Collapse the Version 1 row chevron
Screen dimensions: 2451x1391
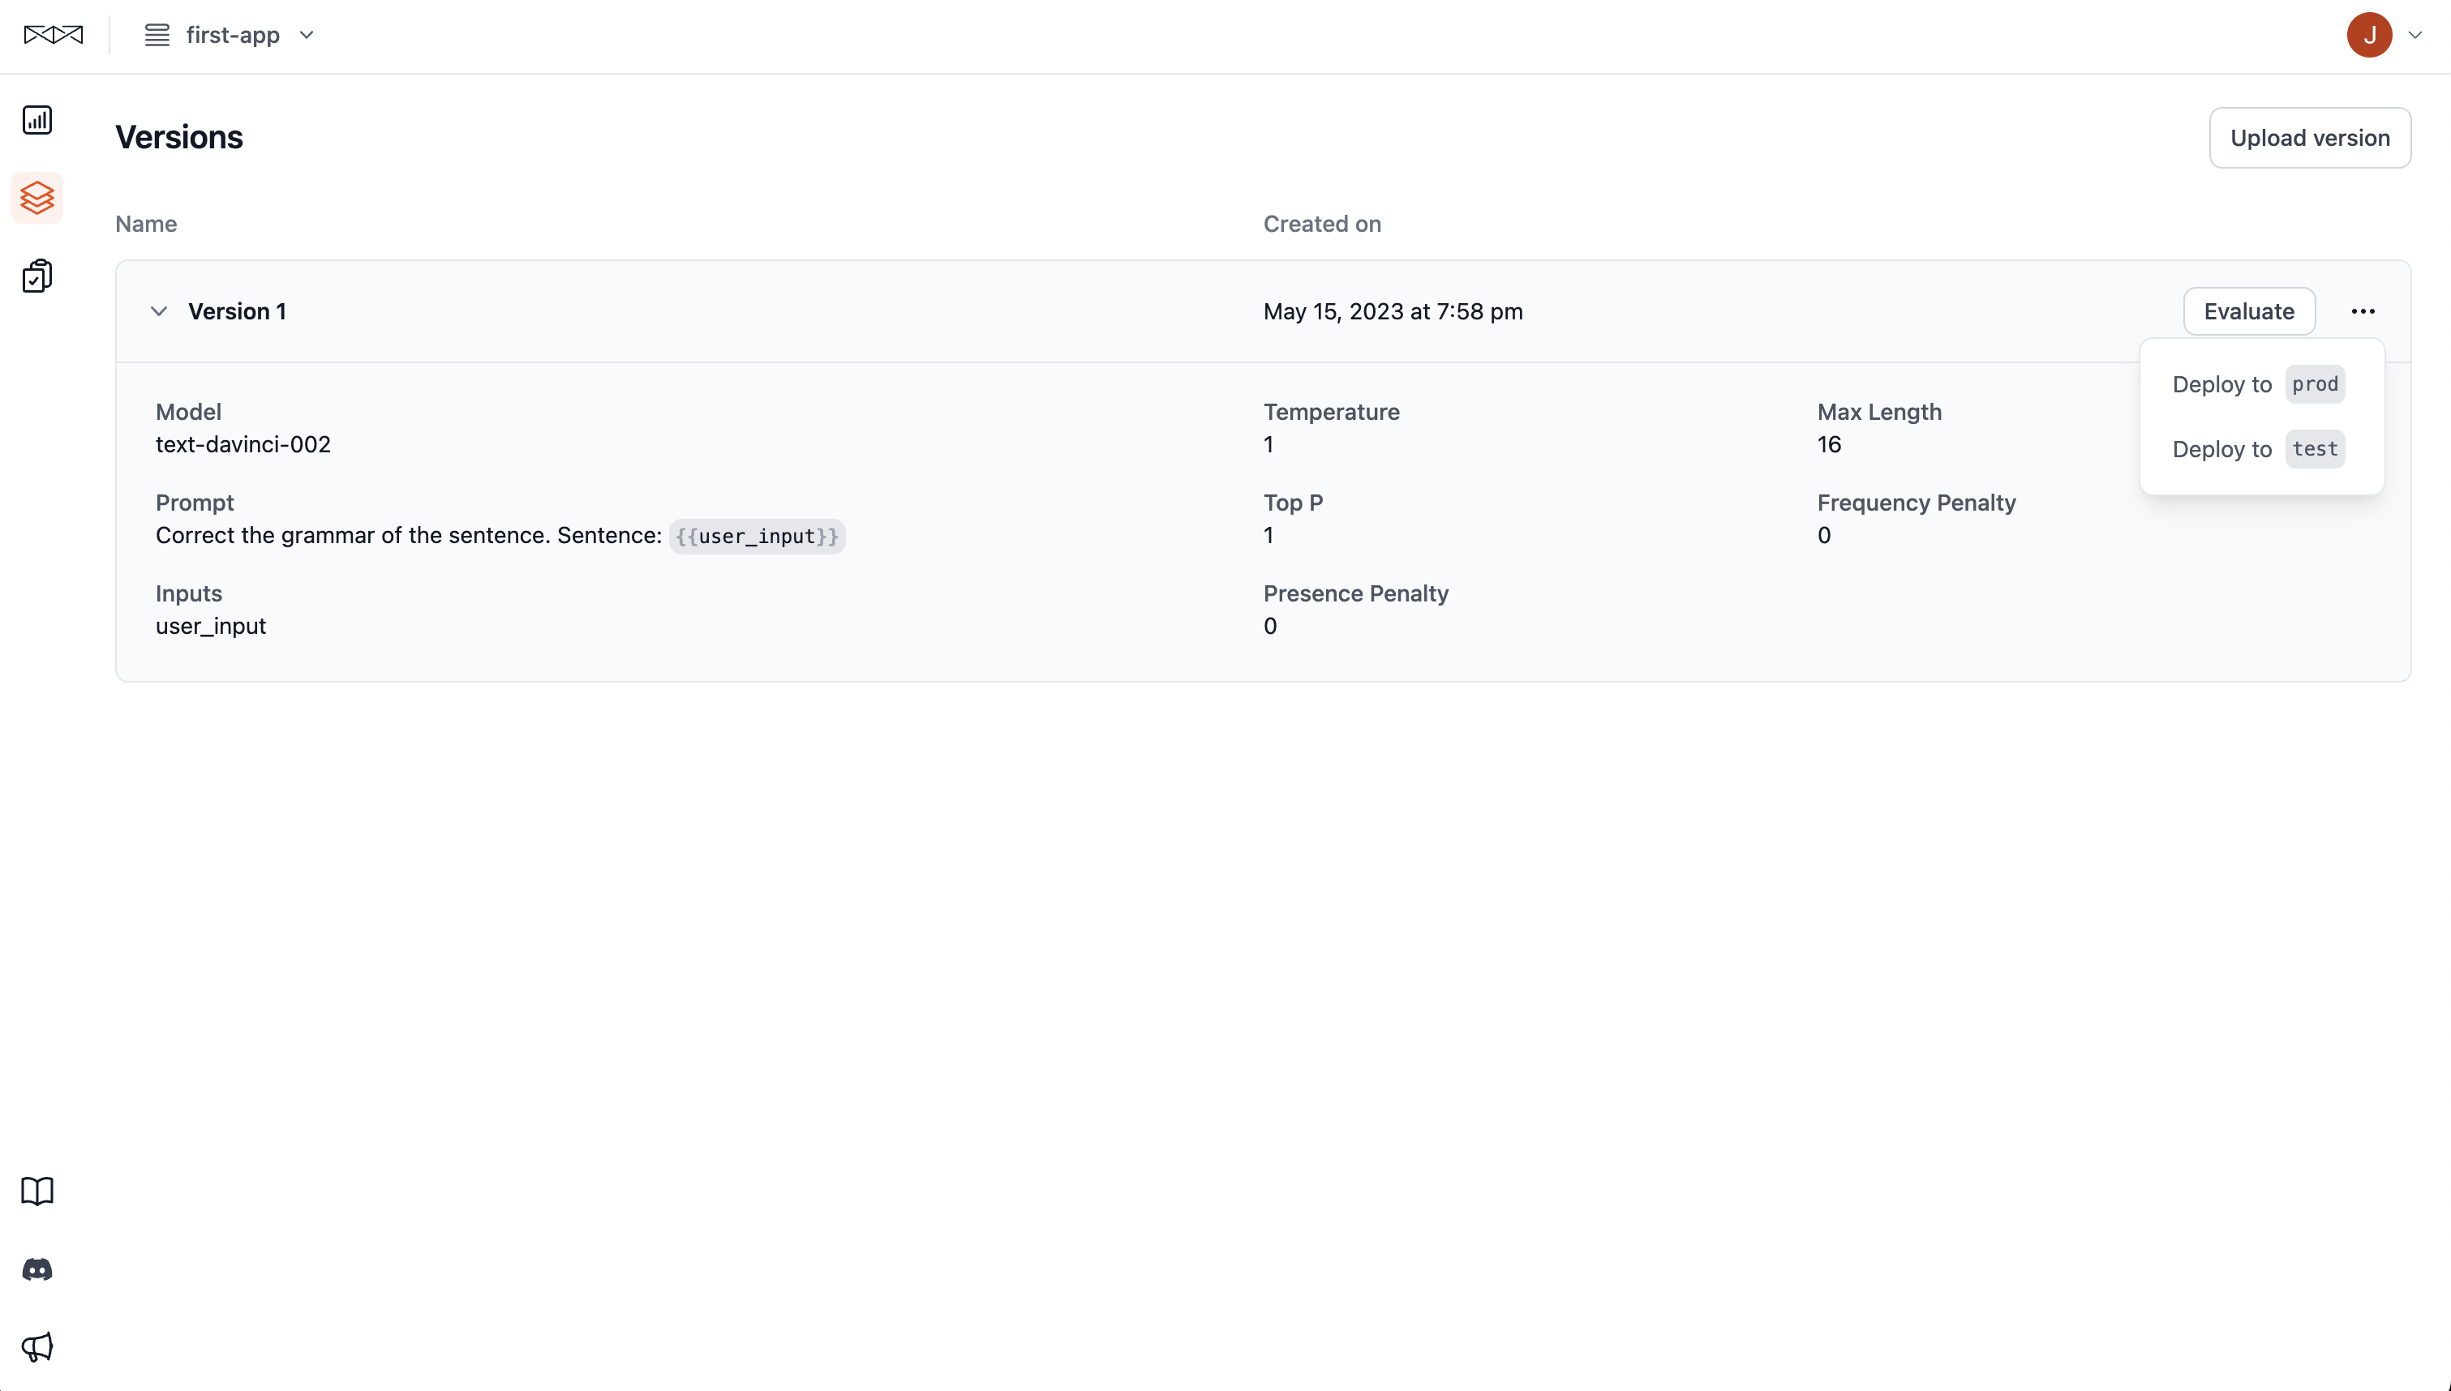tap(160, 311)
